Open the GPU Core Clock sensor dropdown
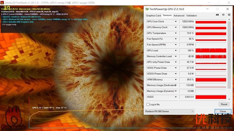Image resolution: width=234 pixels, height=131 pixels. (x=176, y=21)
